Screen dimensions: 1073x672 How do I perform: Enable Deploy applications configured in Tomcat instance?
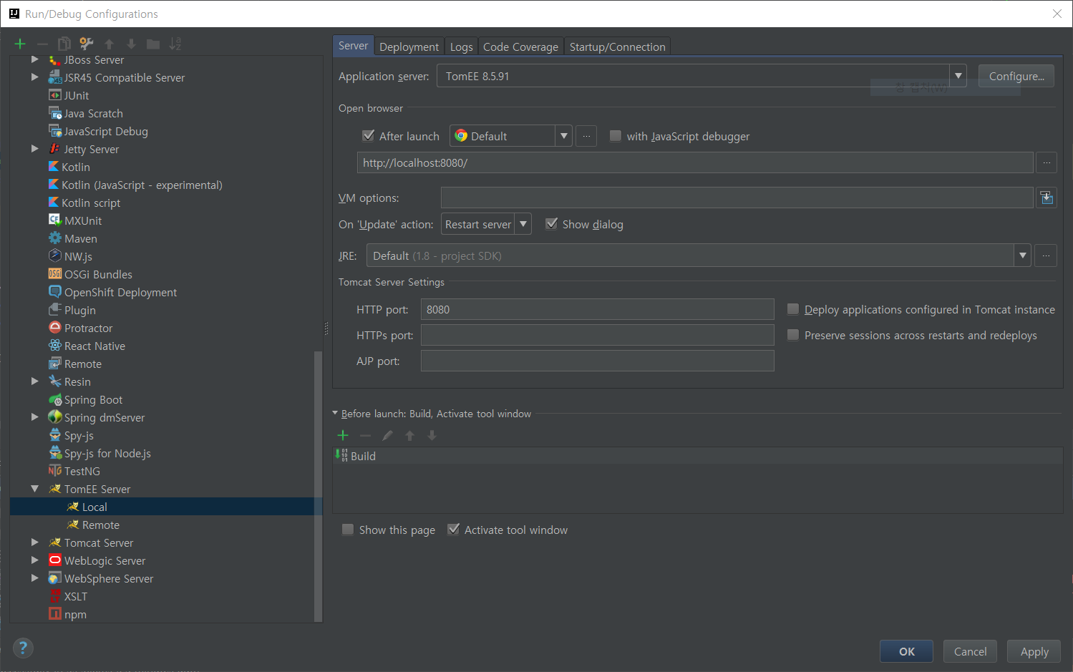pos(793,309)
